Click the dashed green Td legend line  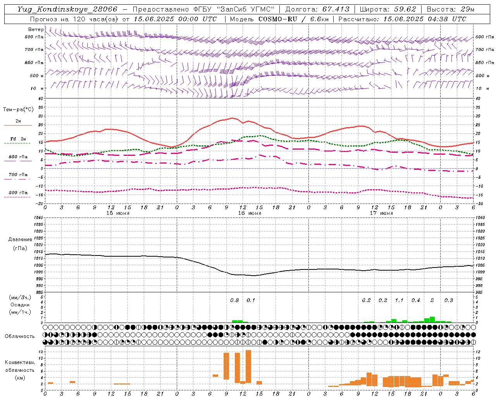click(x=17, y=143)
